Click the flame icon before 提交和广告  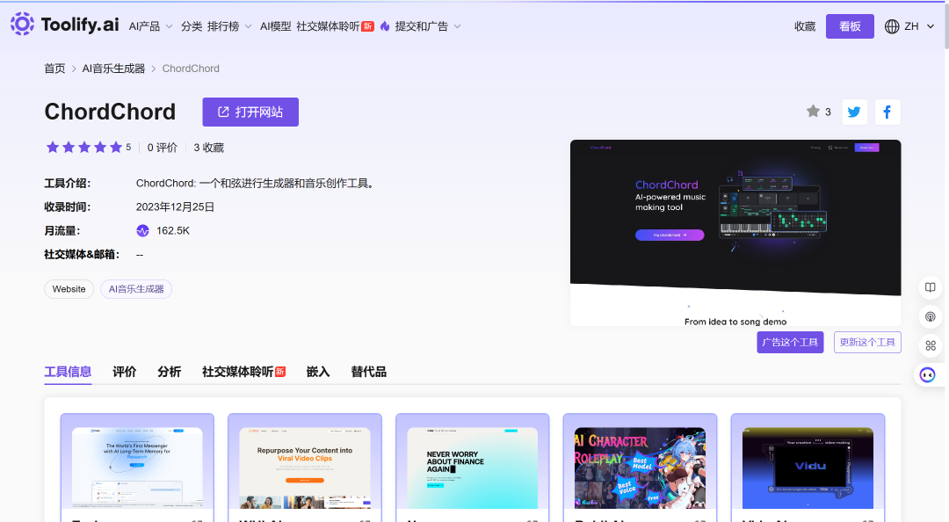point(385,26)
